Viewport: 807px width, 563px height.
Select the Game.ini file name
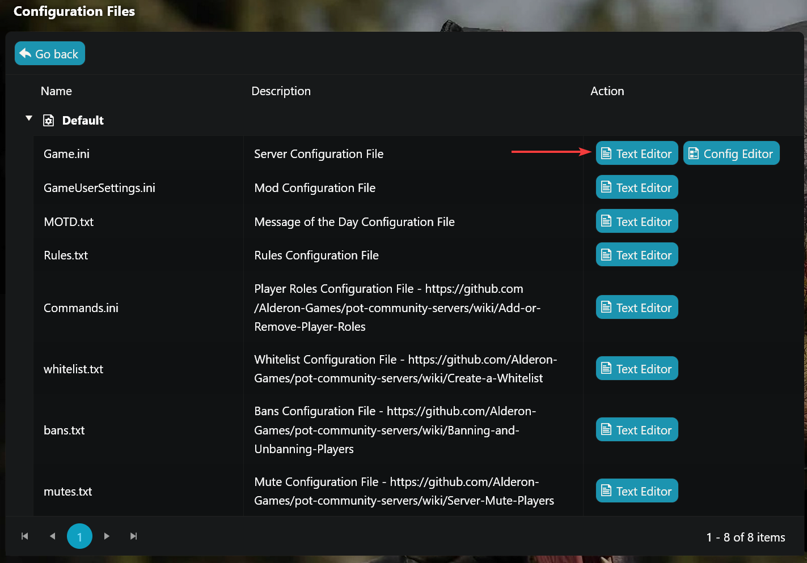[x=66, y=154]
